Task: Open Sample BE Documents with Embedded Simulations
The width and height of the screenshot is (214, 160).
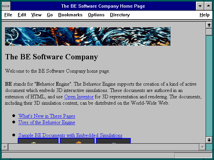Action: pyautogui.click(x=70, y=135)
